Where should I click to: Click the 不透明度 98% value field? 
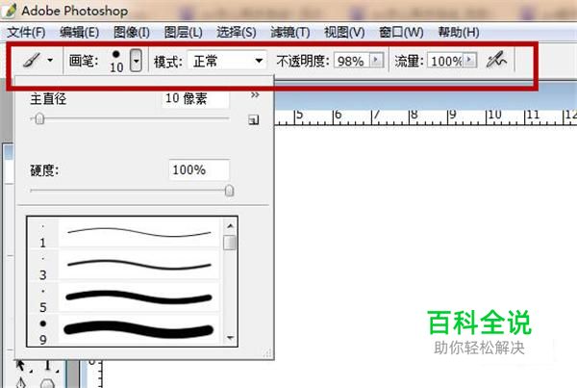coord(351,61)
